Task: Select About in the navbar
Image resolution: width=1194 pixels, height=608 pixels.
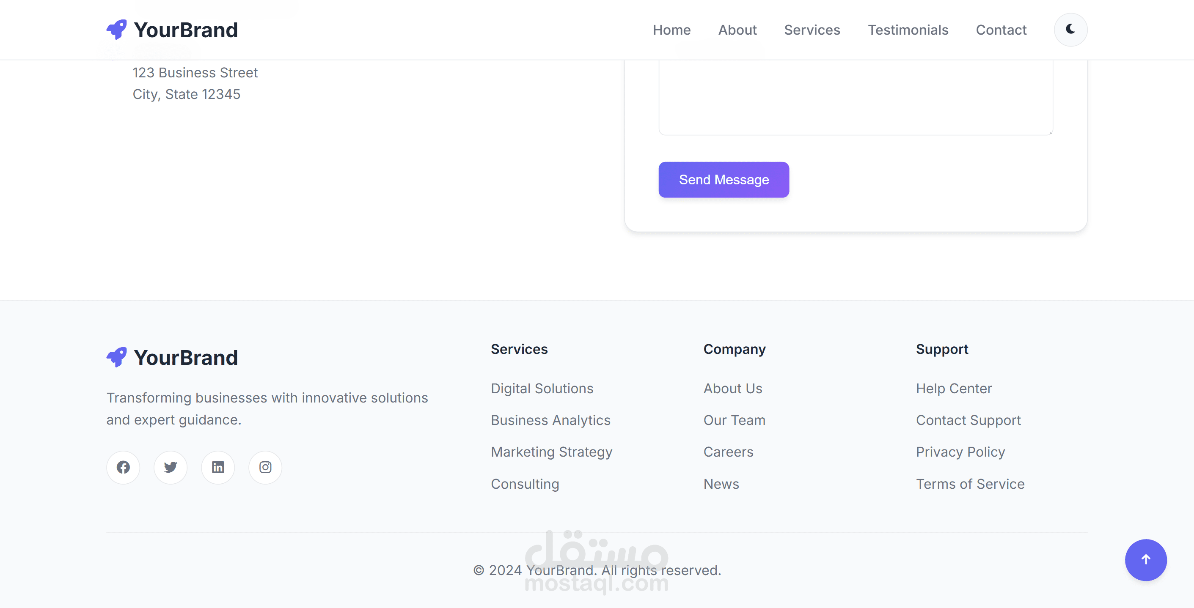Action: 737,30
